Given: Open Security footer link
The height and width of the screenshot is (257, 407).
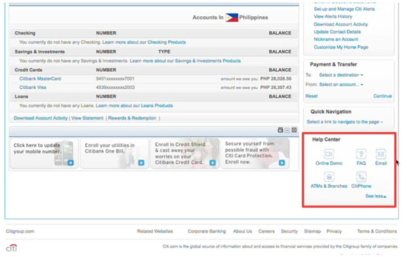Looking at the screenshot, I should (289, 231).
